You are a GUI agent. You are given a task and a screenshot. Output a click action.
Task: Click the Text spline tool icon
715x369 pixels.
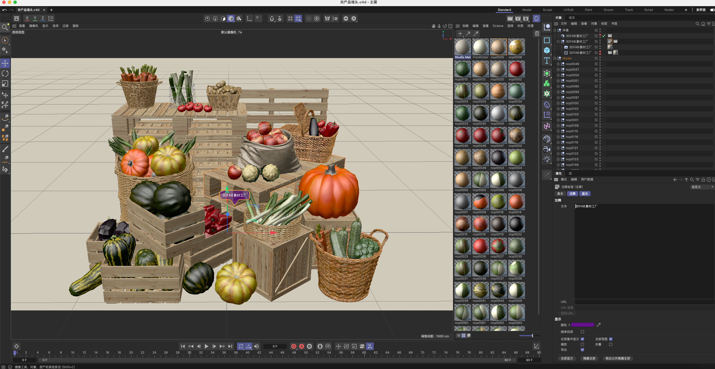pos(547,61)
